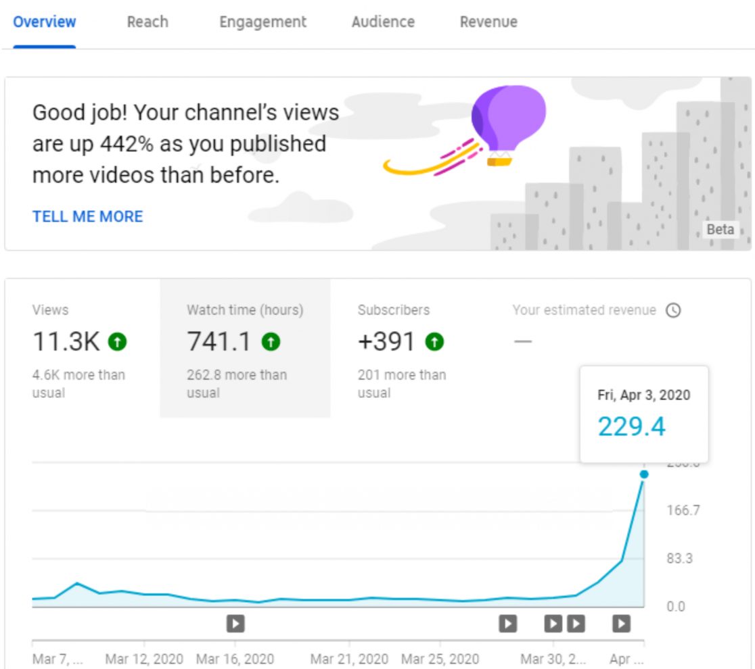The width and height of the screenshot is (755, 669).
Task: Select the Audience tab
Action: (x=382, y=22)
